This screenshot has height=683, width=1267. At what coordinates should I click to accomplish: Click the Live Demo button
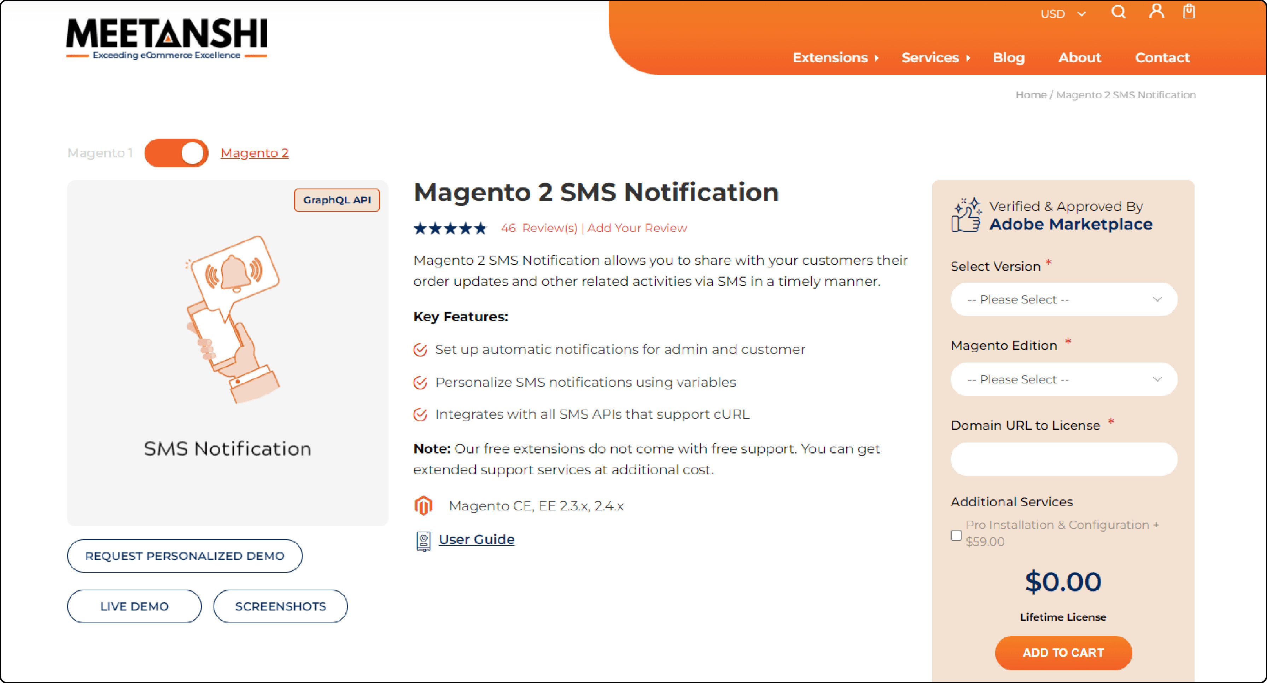point(134,606)
